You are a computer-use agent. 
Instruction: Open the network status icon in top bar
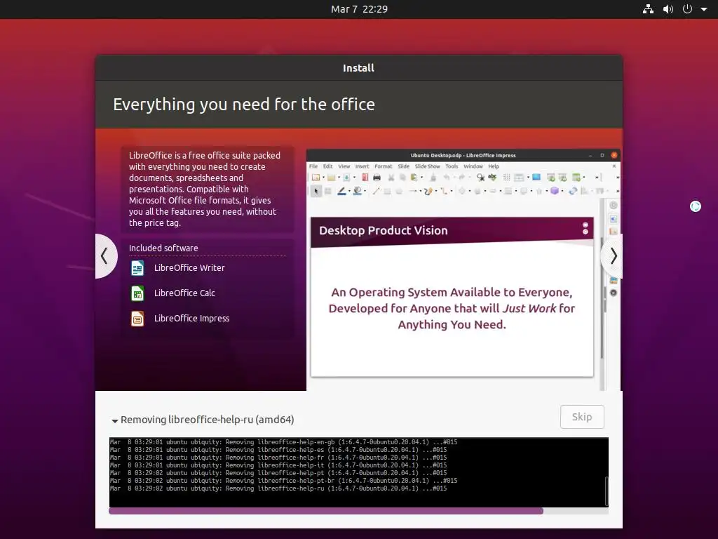tap(648, 9)
